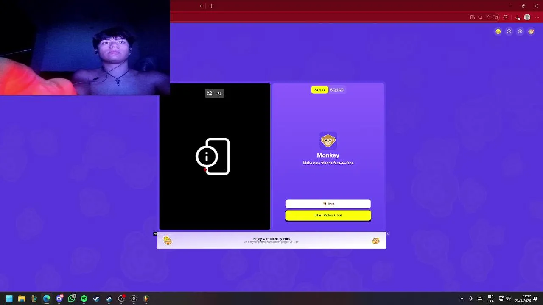This screenshot has height=305, width=543.
Task: Click the translate icon above camera preview
Action: point(219,93)
